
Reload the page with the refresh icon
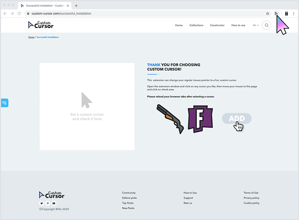coord(19,13)
